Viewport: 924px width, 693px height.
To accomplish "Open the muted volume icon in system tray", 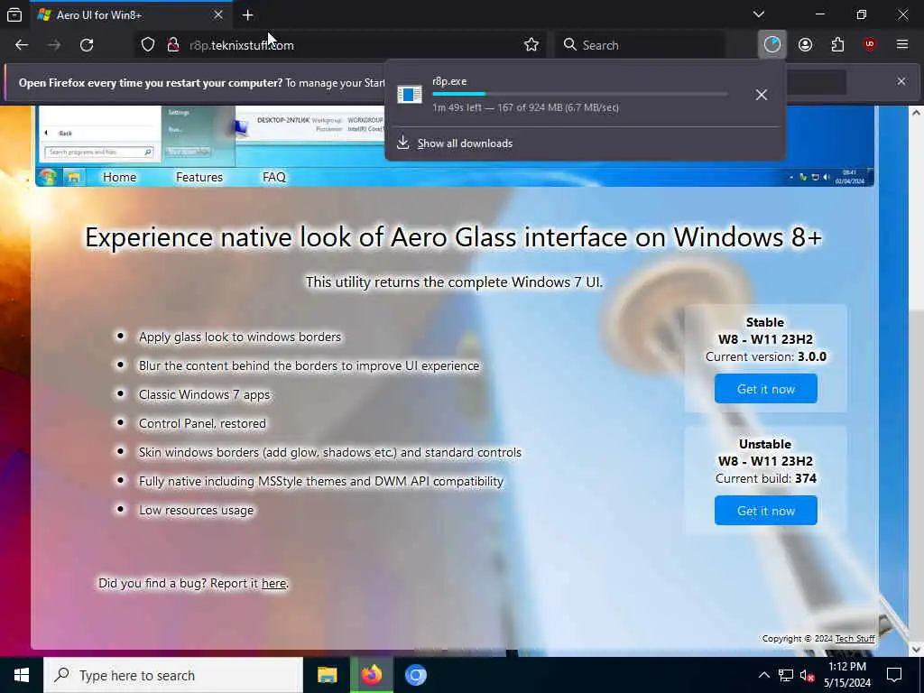I will [807, 675].
